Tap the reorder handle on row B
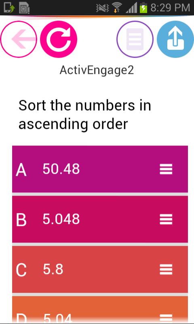This screenshot has height=324, width=194. tap(166, 219)
